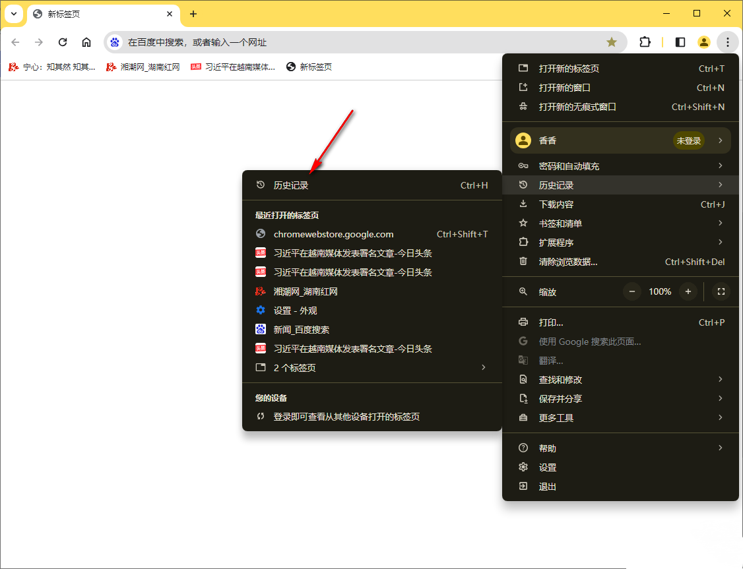
Task: Open 设置 - 外观 recent tab
Action: point(372,311)
